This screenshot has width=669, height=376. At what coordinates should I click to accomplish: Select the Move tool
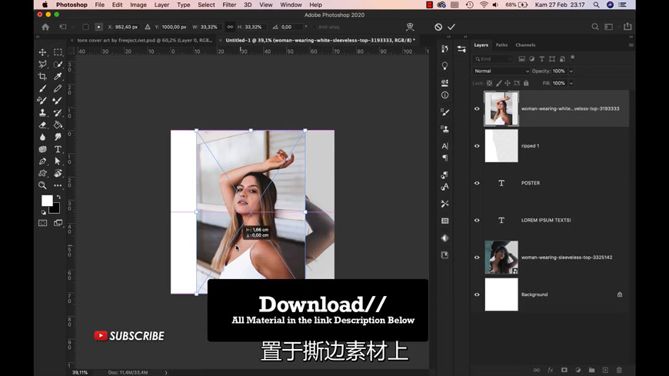point(42,52)
